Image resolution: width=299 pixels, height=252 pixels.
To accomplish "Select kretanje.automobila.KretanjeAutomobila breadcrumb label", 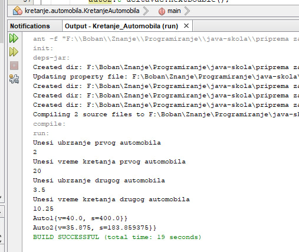I will (x=82, y=11).
